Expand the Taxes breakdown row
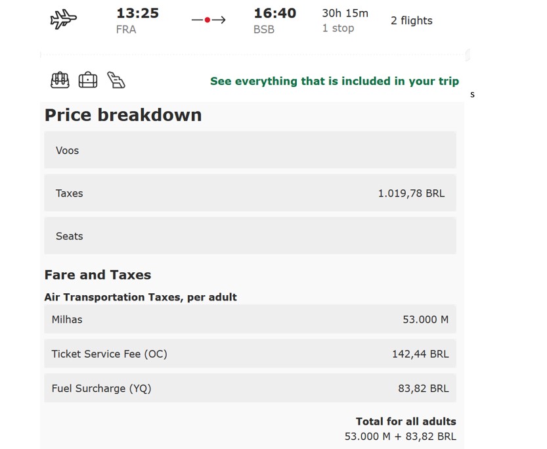Screen dimensions: 547x449 [250, 193]
